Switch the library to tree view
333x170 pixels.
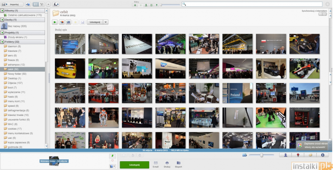[x=41, y=4]
